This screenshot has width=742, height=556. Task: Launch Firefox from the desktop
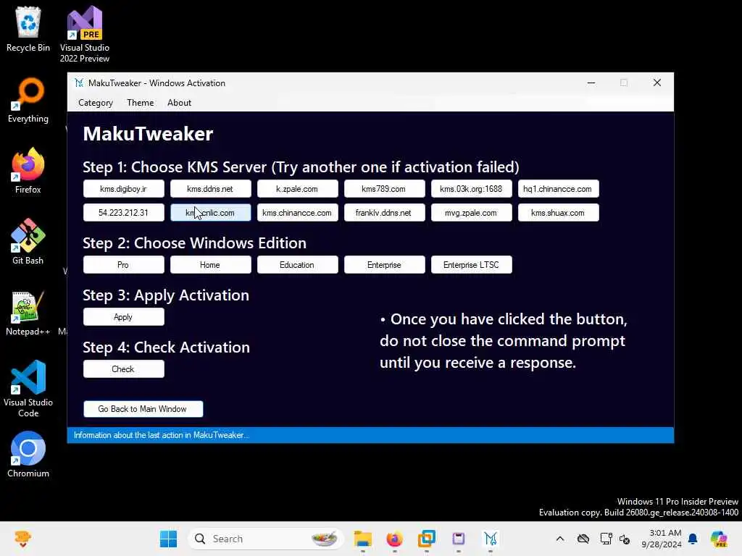tap(28, 171)
